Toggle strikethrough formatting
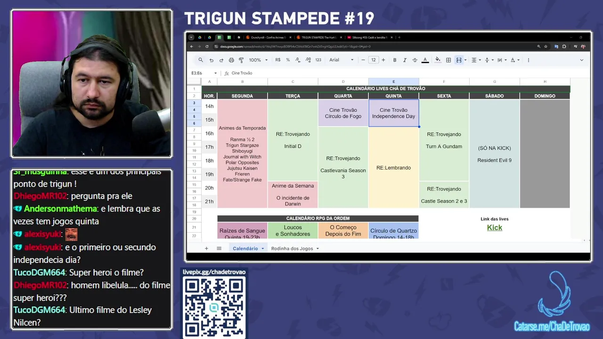Viewport: 603px width, 339px height. [x=415, y=60]
